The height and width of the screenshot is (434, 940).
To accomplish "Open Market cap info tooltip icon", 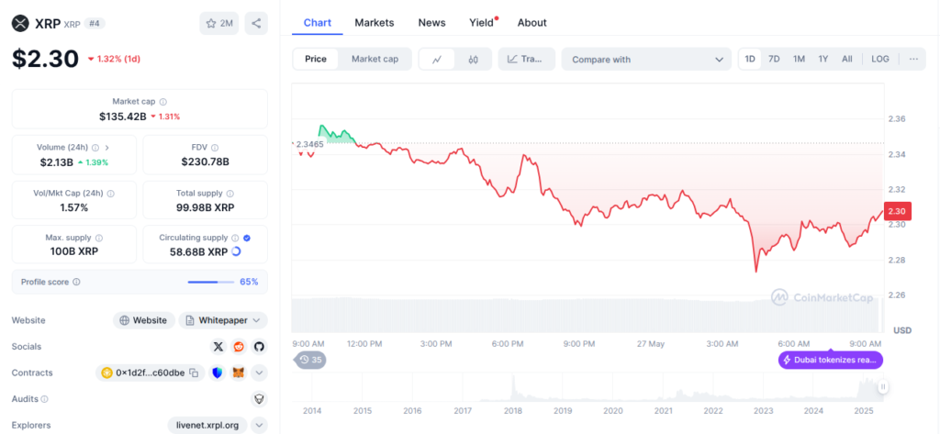I will click(163, 102).
